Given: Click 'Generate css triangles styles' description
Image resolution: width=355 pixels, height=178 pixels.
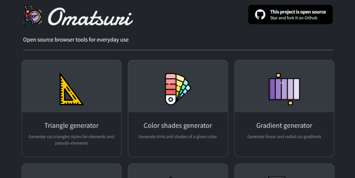Looking at the screenshot, I should tap(71, 140).
